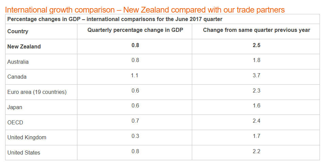The width and height of the screenshot is (323, 162).
Task: Click OECD's quarterly change value 0.7
Action: tap(135, 121)
